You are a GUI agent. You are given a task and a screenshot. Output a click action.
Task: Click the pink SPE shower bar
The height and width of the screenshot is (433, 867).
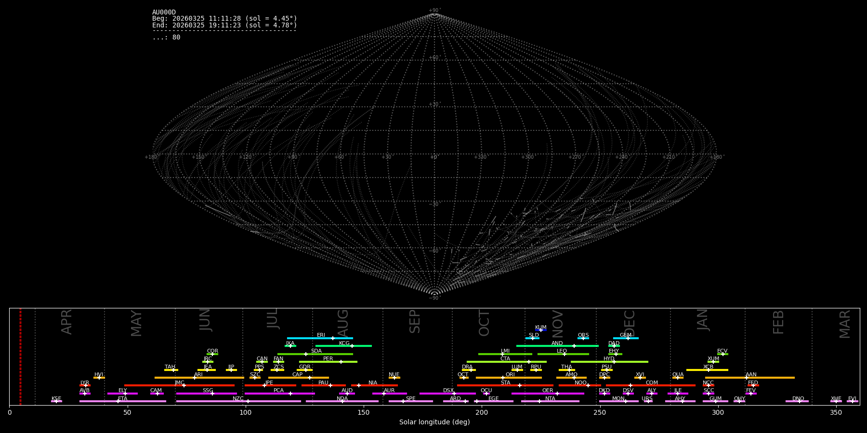(411, 401)
